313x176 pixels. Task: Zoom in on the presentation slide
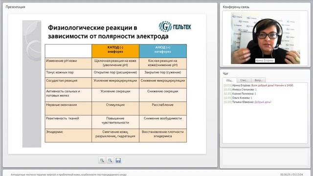[102, 160]
